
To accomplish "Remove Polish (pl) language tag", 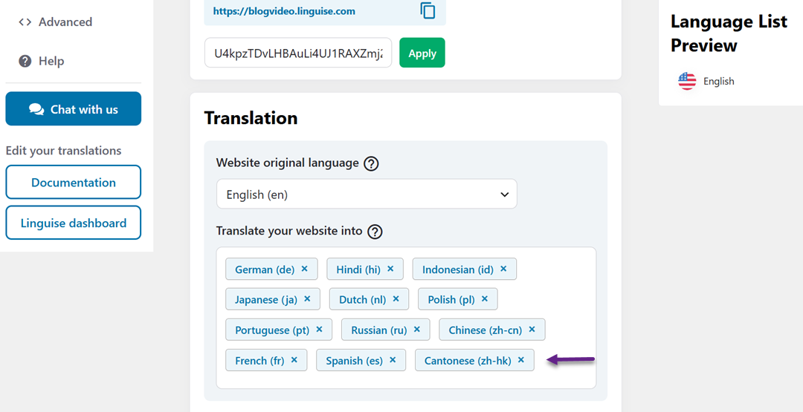I will click(x=485, y=299).
